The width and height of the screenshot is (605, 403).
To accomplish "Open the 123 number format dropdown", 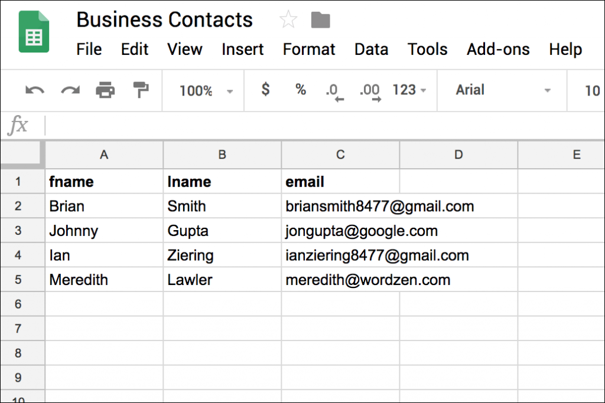I will click(409, 90).
